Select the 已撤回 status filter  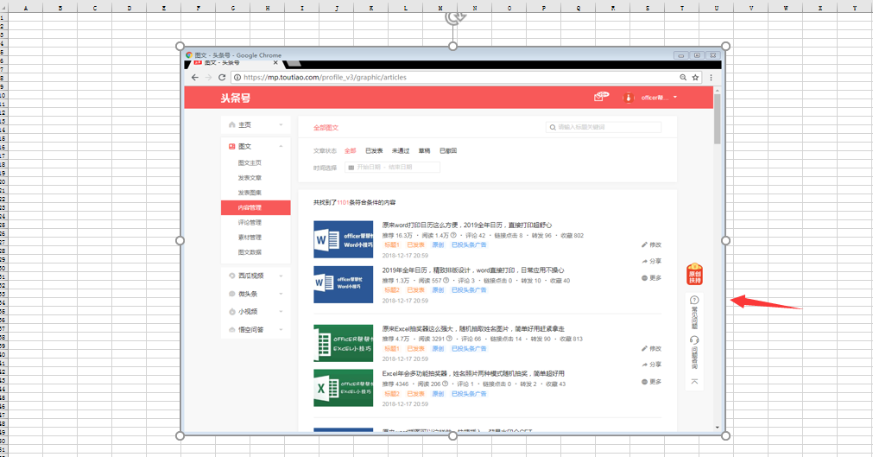448,150
